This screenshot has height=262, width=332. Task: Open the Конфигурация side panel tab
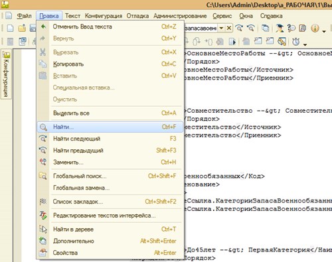click(x=6, y=74)
